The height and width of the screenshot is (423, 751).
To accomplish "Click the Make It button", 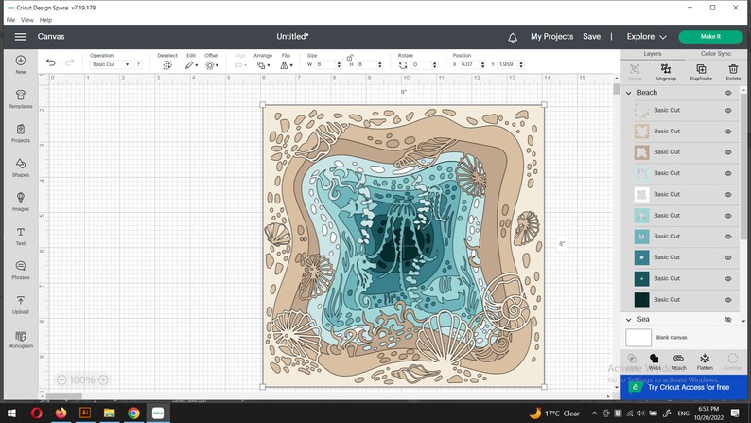I will point(710,36).
